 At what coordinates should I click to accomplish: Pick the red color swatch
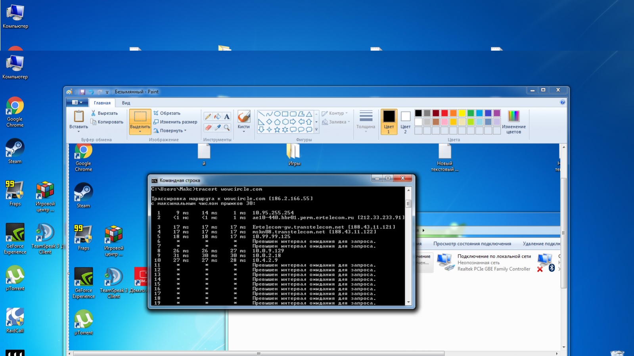pos(444,113)
